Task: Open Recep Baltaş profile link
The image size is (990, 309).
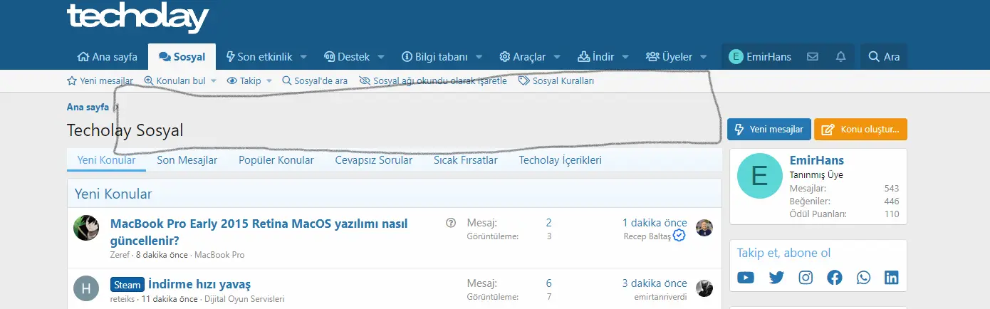Action: 647,236
